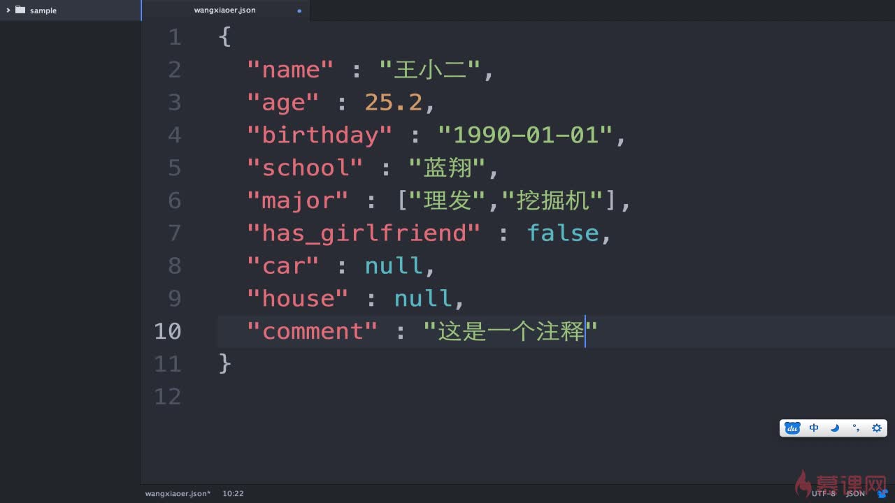
Task: Open the input method settings gear
Action: click(877, 428)
